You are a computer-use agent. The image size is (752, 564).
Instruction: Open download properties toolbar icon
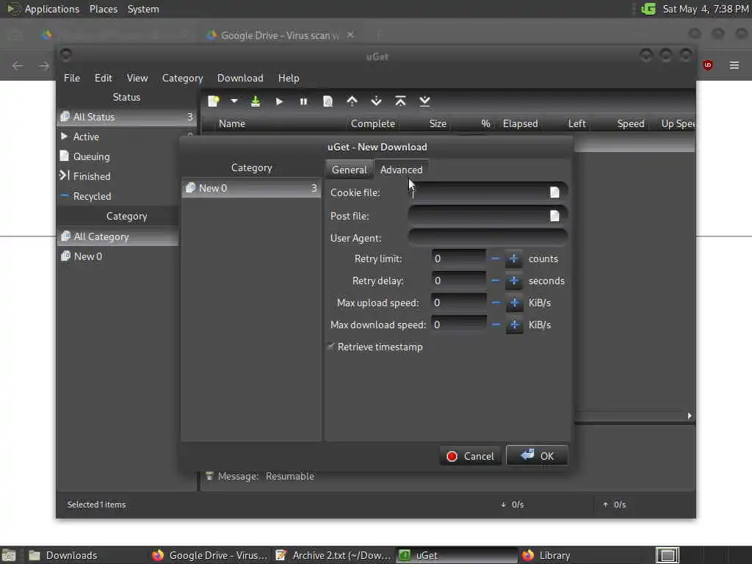click(328, 101)
